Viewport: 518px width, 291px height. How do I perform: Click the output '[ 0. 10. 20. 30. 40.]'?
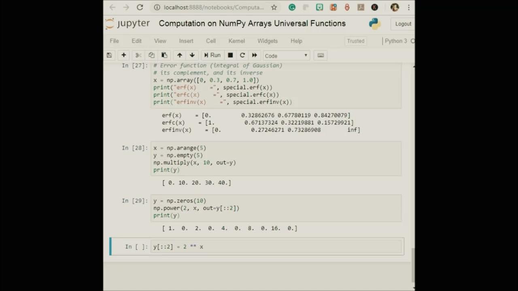(197, 183)
